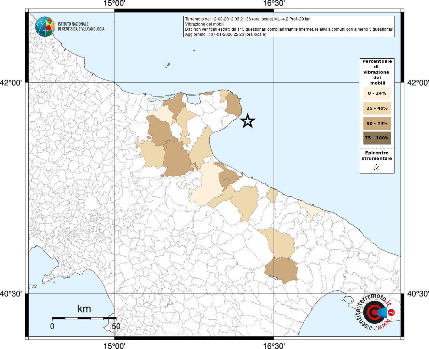Select the 25 - 49% legend swatch
The width and height of the screenshot is (429, 349).
click(377, 108)
